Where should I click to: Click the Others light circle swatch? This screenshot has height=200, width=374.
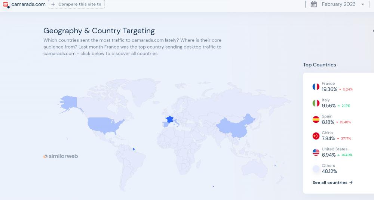pos(316,169)
